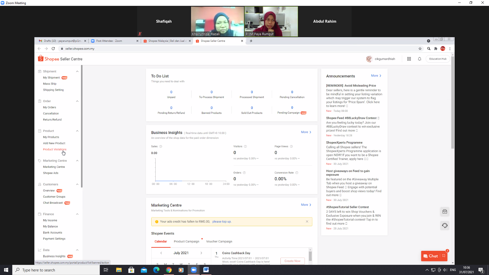Close the Shopee Seller Centre tab
This screenshot has height=275, width=489.
click(x=242, y=41)
